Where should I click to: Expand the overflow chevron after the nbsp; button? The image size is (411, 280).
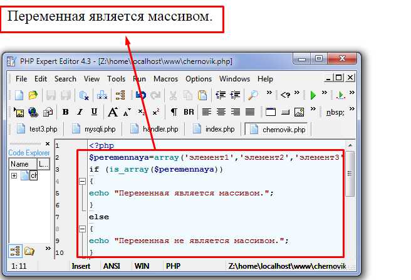pos(352,108)
